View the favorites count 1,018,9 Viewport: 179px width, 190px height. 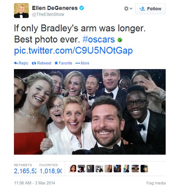click(x=51, y=171)
